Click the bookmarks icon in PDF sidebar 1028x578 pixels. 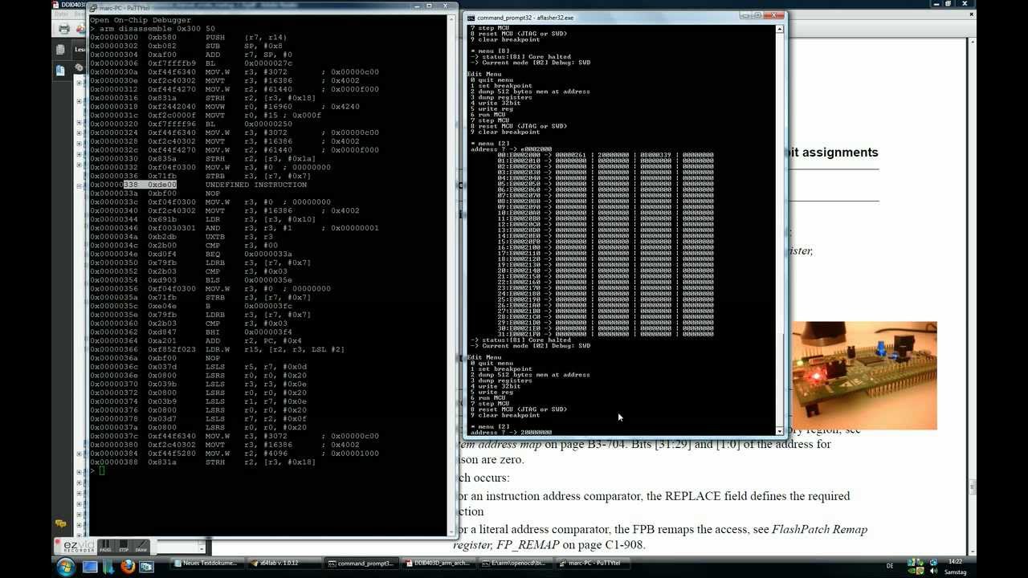(x=60, y=70)
